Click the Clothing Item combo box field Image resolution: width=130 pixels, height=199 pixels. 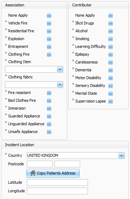(34, 70)
